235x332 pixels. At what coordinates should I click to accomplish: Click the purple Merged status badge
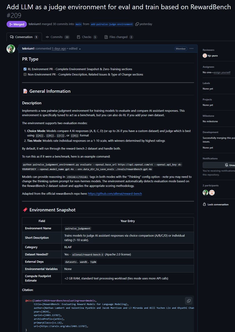(x=17, y=24)
